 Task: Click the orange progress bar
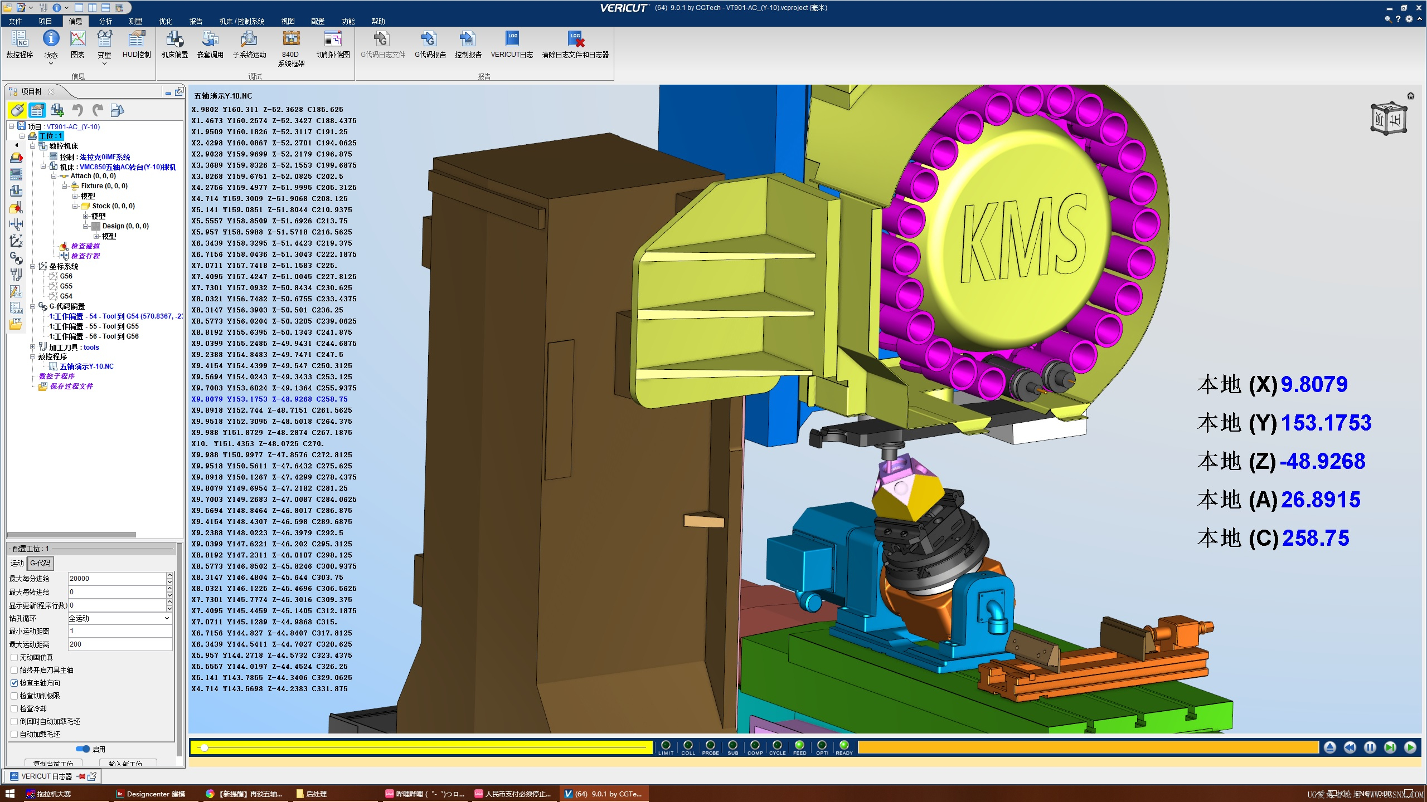(x=1088, y=747)
